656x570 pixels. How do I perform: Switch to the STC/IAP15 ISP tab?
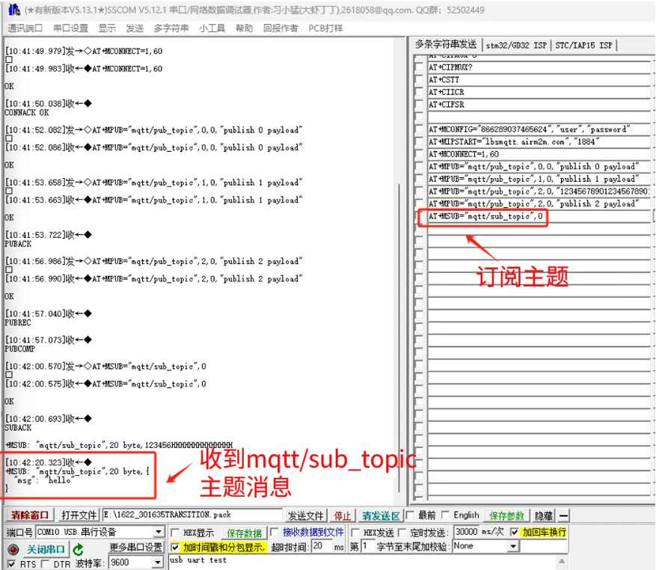[x=583, y=45]
